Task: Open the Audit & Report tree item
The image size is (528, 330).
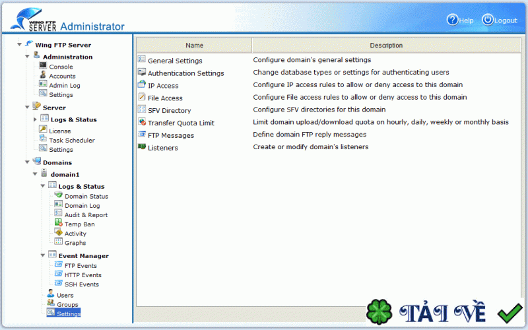Action: point(86,215)
